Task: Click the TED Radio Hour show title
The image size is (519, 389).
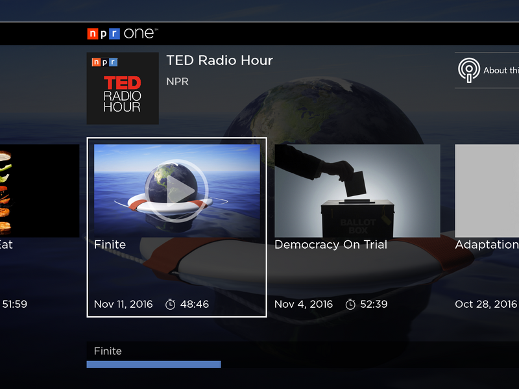Action: coord(220,60)
